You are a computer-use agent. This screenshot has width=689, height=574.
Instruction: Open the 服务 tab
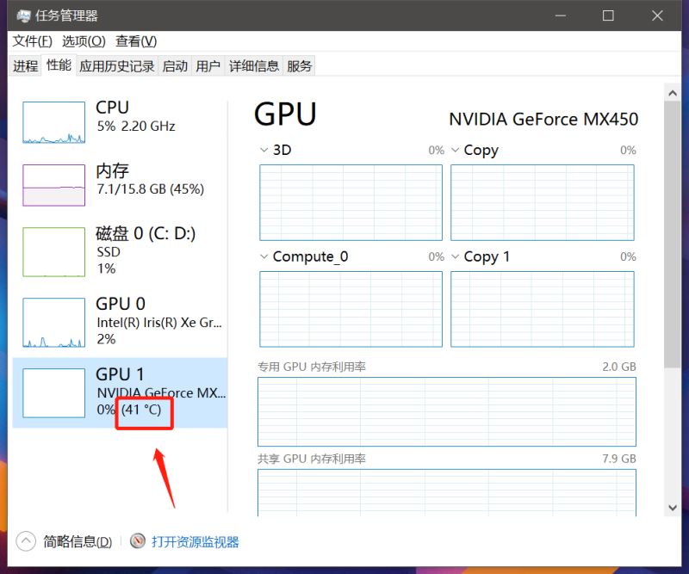(299, 66)
